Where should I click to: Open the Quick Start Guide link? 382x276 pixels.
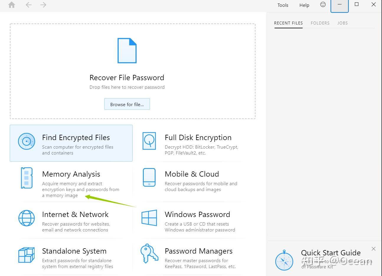pyautogui.click(x=331, y=253)
